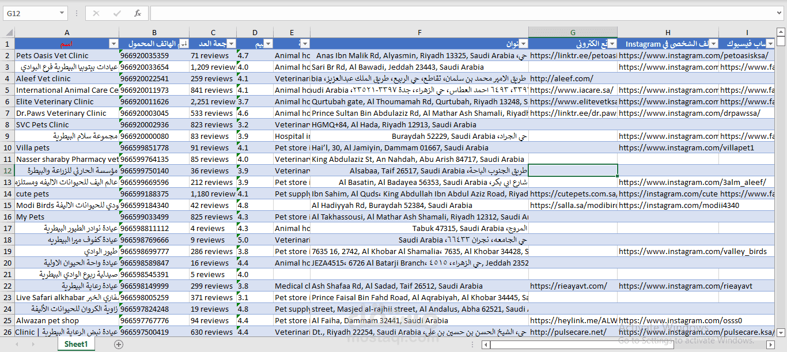Viewport: 787px width, 352px height.
Task: Click the Instagram link ending 'osss0'
Action: tap(681, 320)
